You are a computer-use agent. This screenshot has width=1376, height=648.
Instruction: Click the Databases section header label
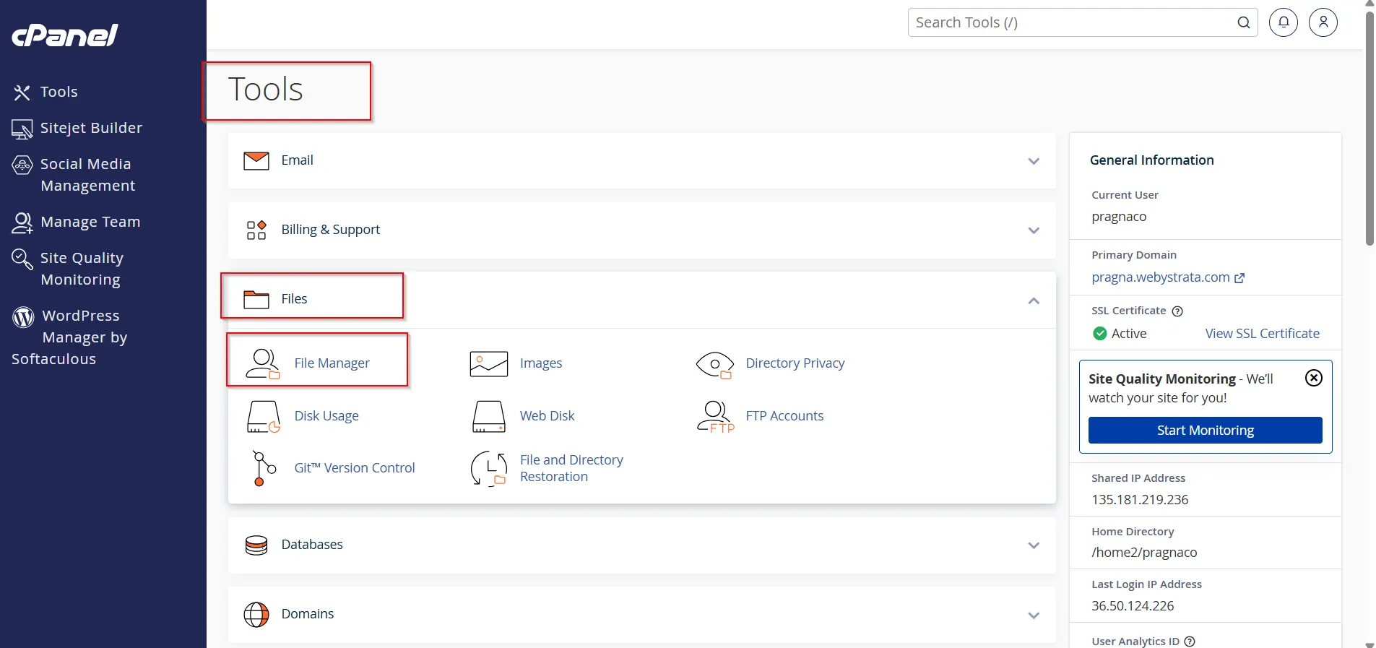(312, 545)
